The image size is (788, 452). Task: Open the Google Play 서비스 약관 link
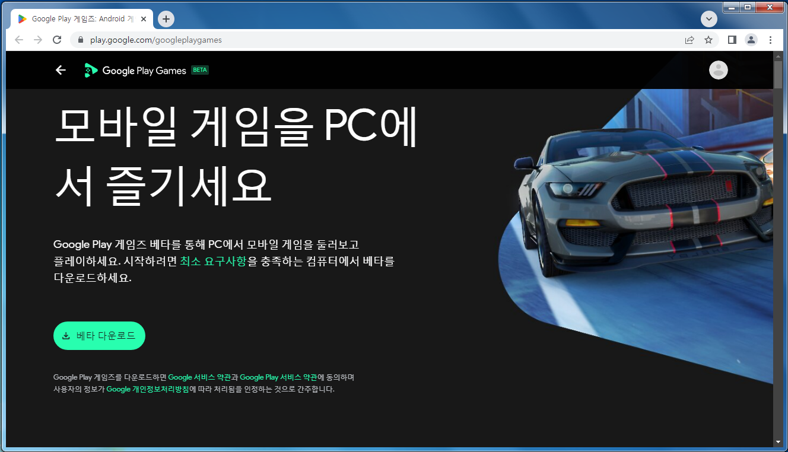click(x=278, y=377)
